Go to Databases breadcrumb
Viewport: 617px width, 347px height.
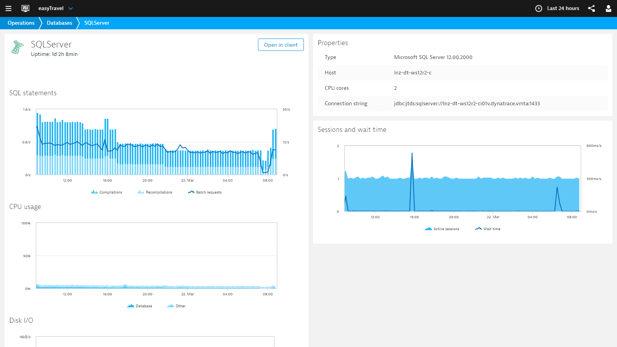point(59,23)
